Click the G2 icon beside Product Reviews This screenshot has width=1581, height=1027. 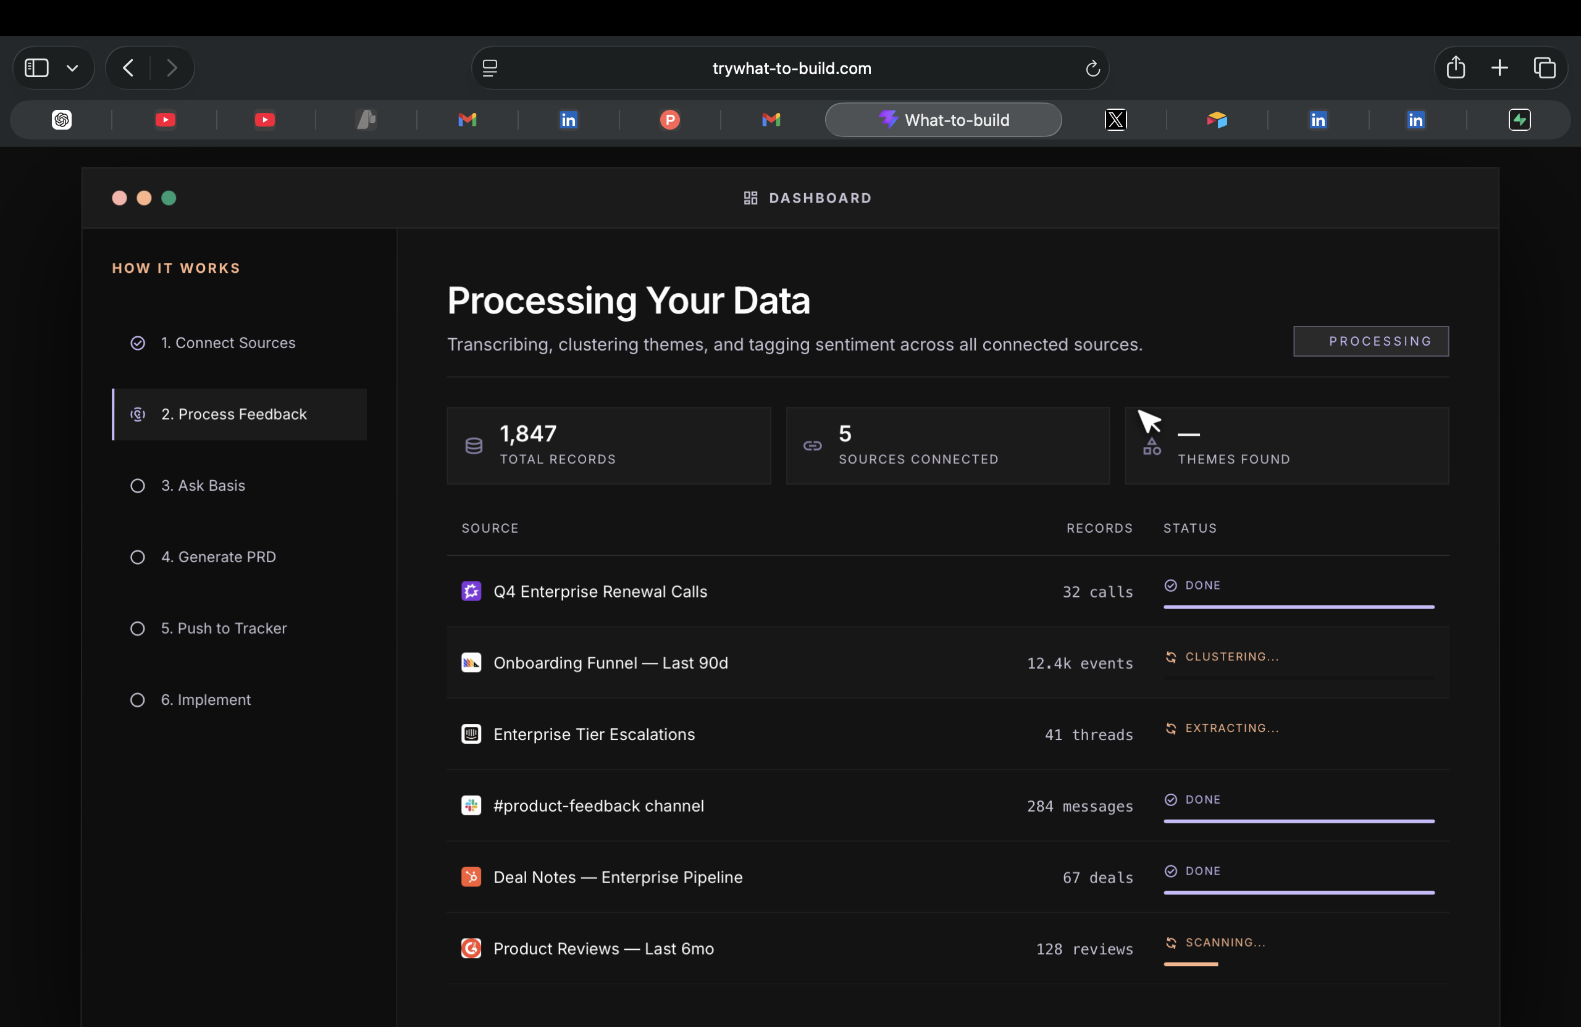pos(471,948)
